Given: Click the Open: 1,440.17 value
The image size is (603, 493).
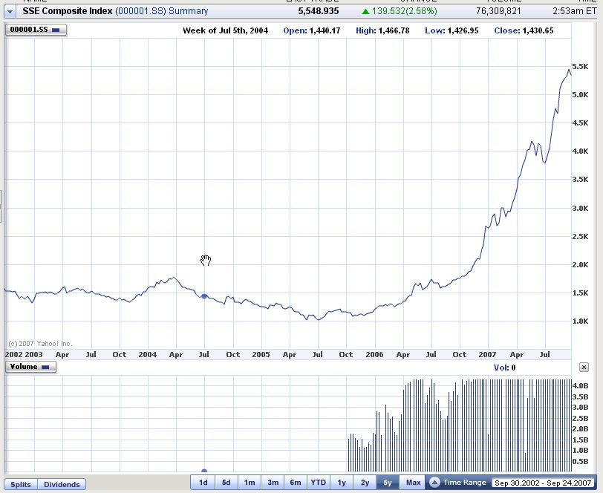Looking at the screenshot, I should [x=312, y=30].
